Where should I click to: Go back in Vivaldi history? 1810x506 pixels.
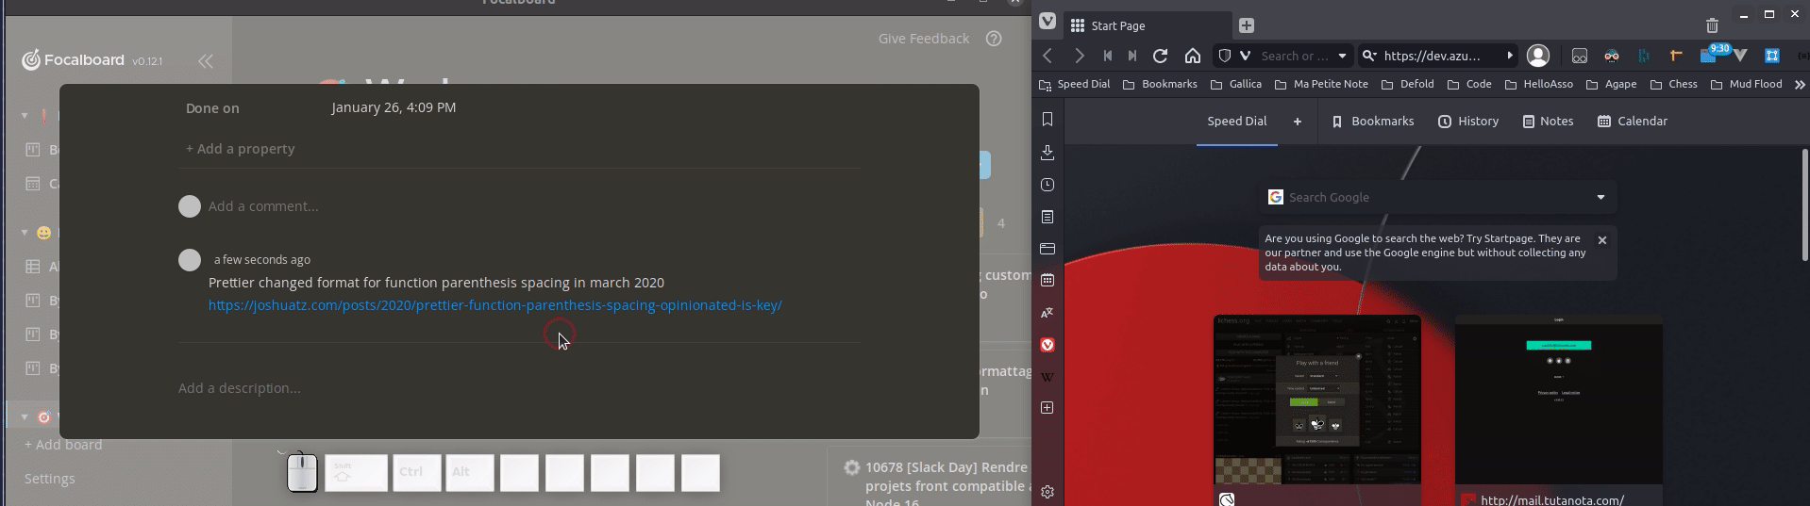1047,56
